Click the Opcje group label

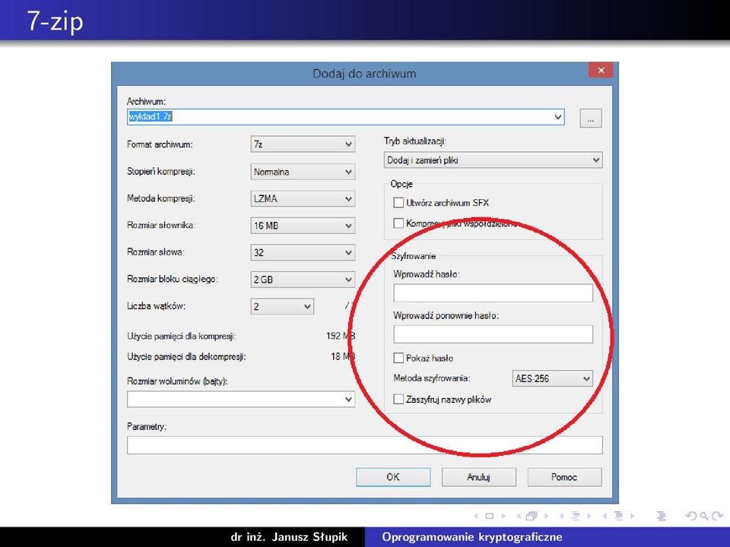pos(401,184)
